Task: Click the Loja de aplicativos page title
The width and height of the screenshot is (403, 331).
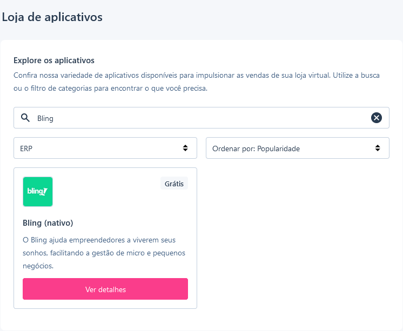Action: (x=52, y=17)
